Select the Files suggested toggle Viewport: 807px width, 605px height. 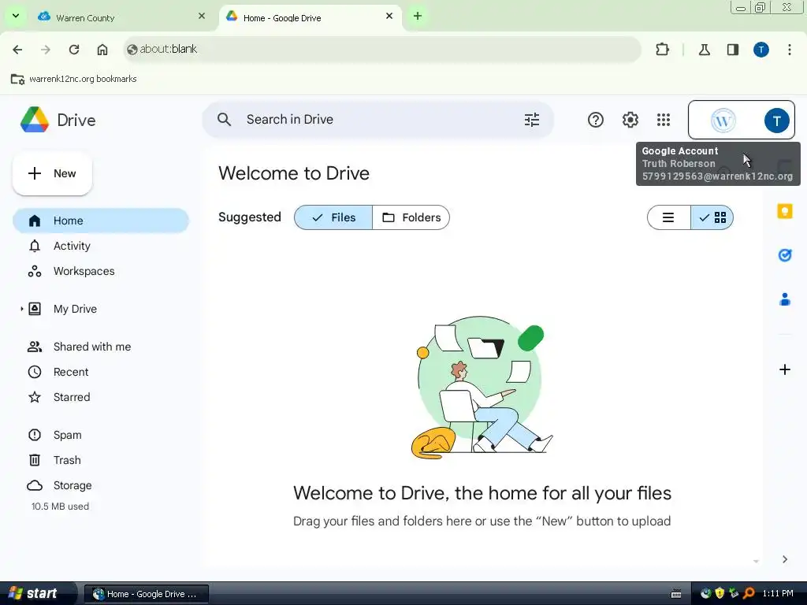point(333,217)
